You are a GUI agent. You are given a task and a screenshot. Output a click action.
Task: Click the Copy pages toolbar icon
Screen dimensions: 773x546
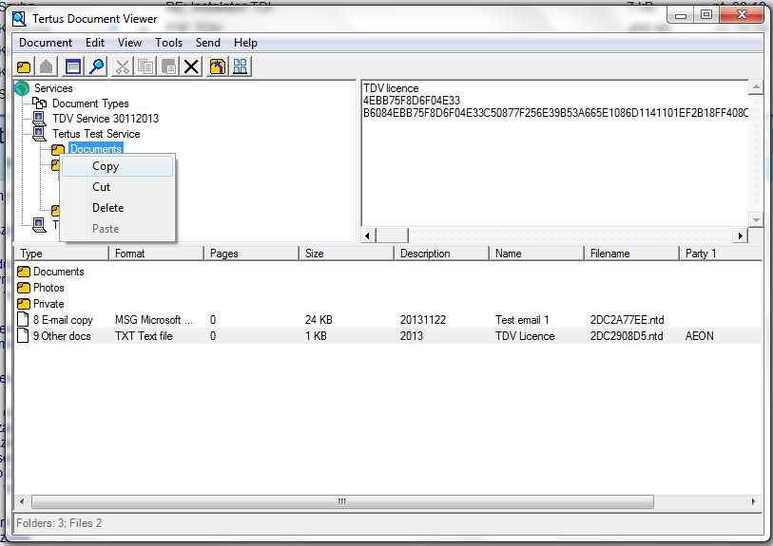(x=145, y=66)
